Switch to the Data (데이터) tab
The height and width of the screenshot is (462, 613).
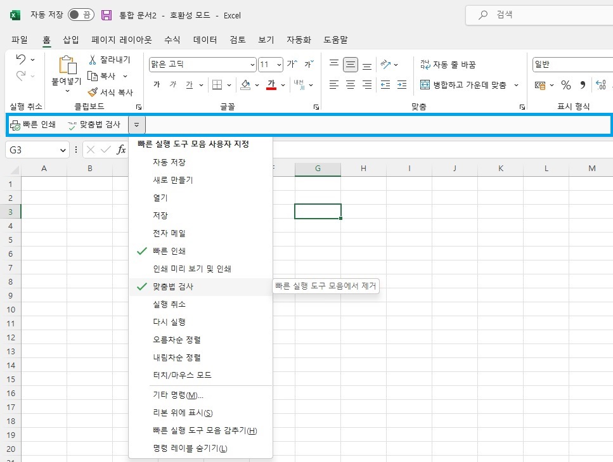205,39
